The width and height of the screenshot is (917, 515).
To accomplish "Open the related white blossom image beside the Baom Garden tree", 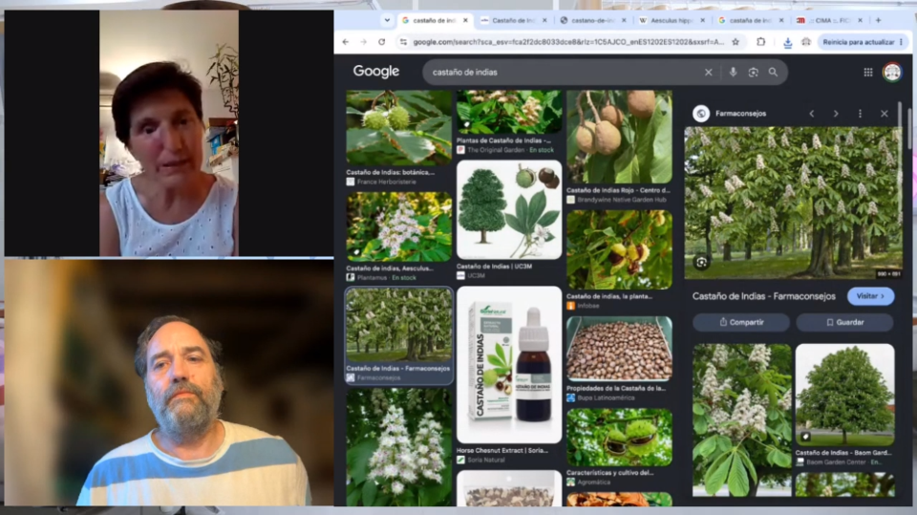I will click(741, 420).
